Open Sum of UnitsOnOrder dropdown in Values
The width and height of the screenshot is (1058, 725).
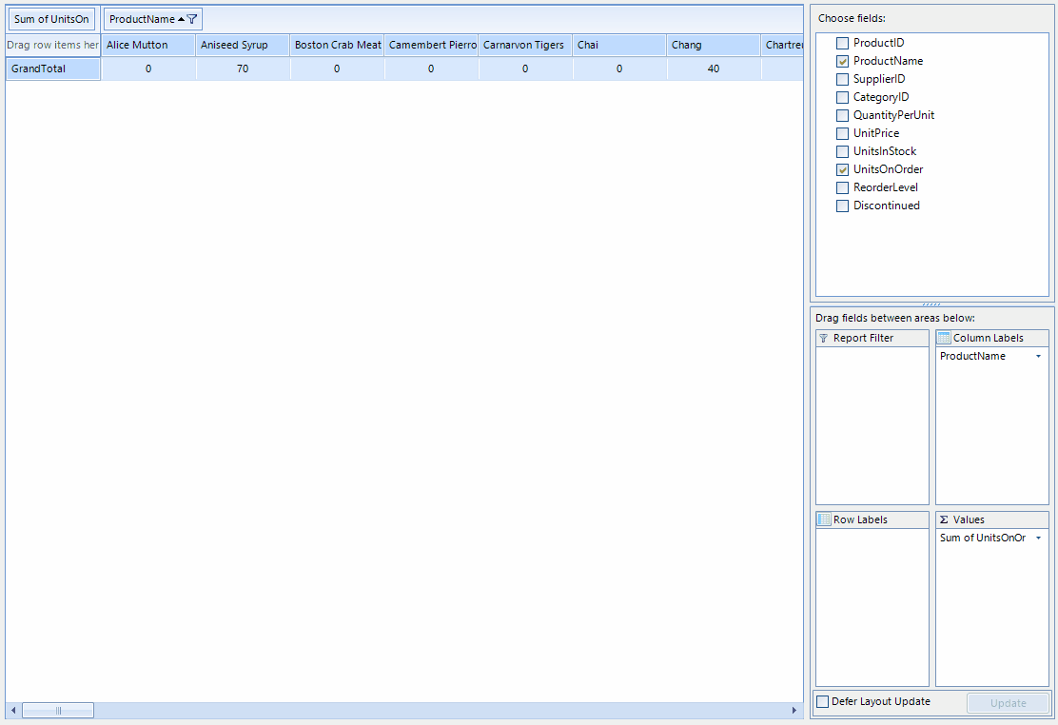[x=1038, y=539]
